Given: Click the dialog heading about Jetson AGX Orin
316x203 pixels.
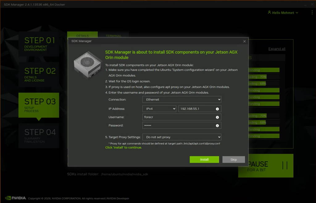Looking at the screenshot, I should click(171, 55).
